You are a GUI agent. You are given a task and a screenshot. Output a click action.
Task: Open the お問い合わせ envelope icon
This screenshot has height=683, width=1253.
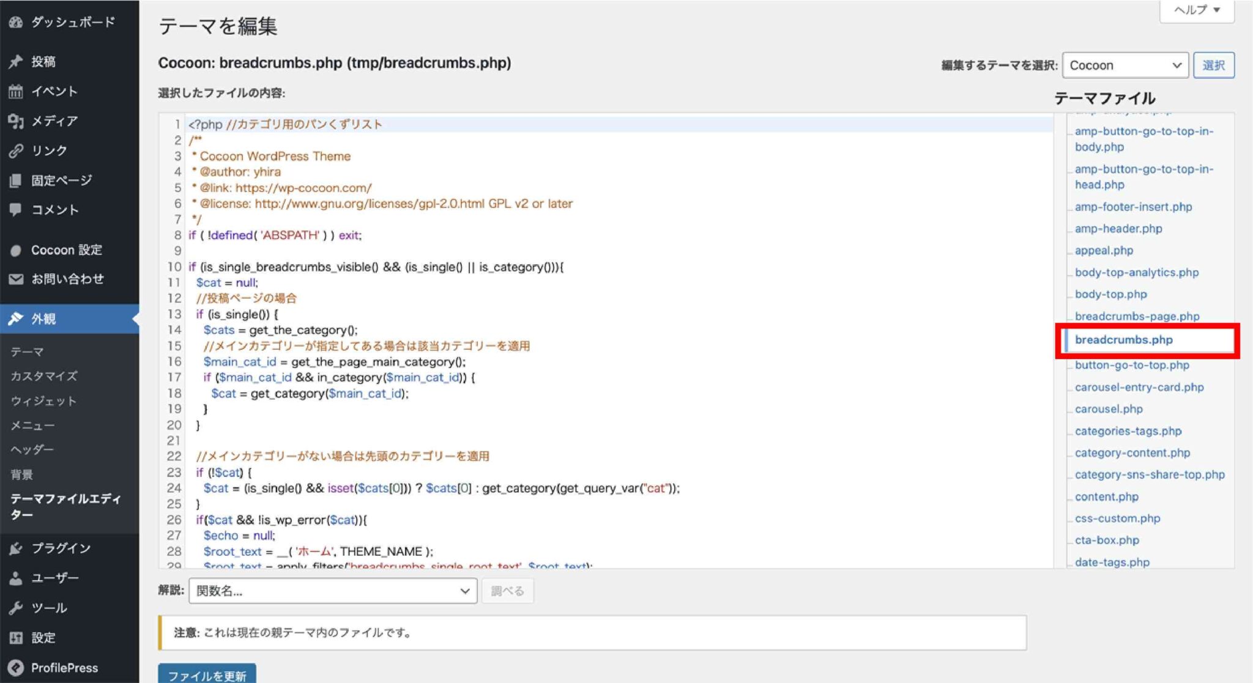[17, 279]
